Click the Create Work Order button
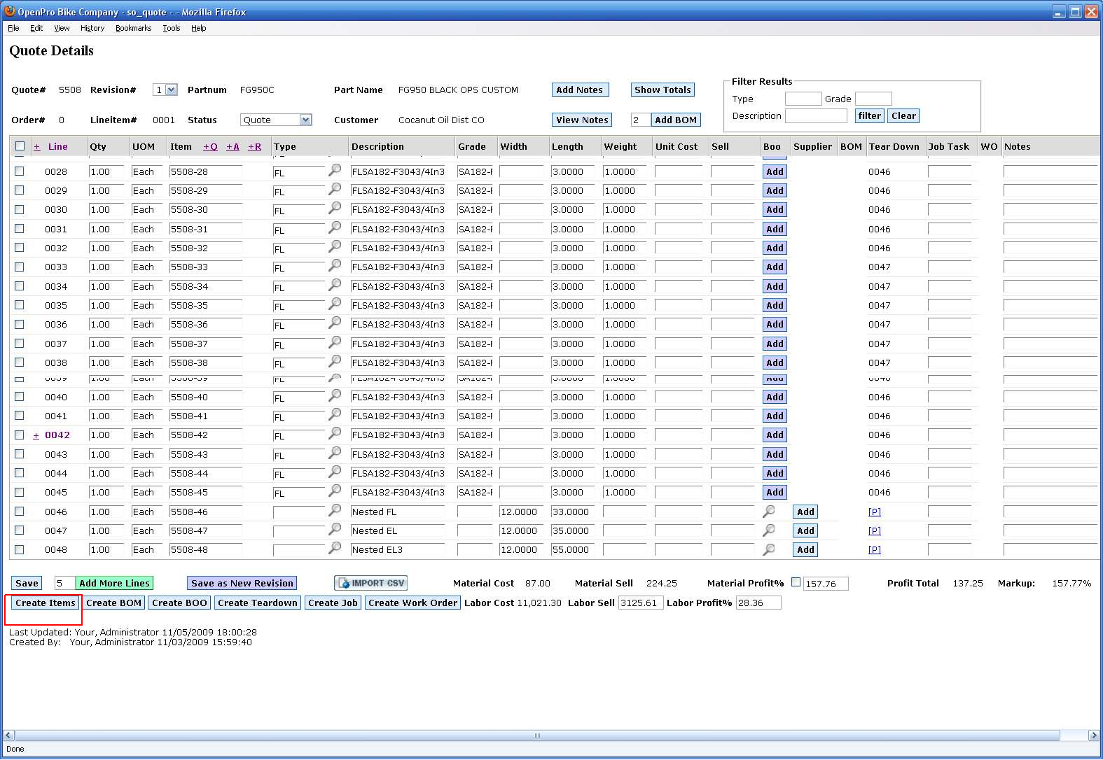The image size is (1103, 760). pyautogui.click(x=412, y=603)
